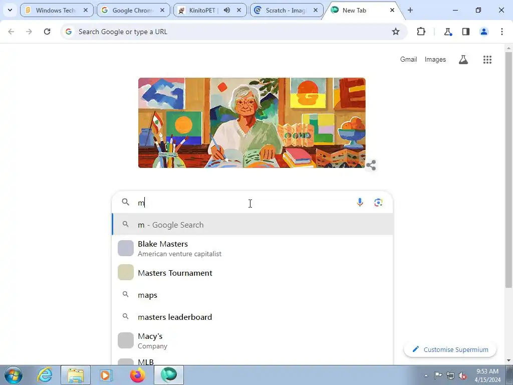The width and height of the screenshot is (513, 385).
Task: Toggle the side panel icon
Action: 466,32
